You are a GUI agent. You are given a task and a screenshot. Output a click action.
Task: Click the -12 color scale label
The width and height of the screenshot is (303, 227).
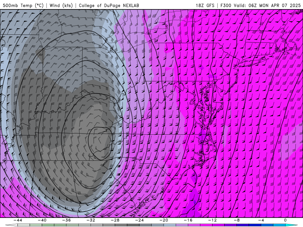(x=212, y=220)
